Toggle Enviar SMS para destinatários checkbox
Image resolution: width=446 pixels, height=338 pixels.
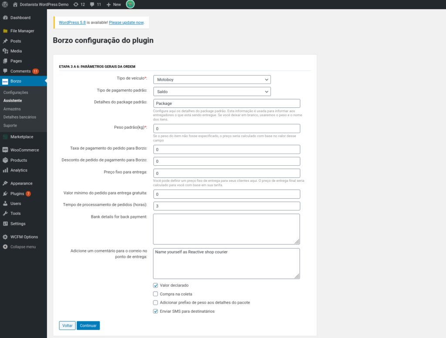[x=155, y=311]
